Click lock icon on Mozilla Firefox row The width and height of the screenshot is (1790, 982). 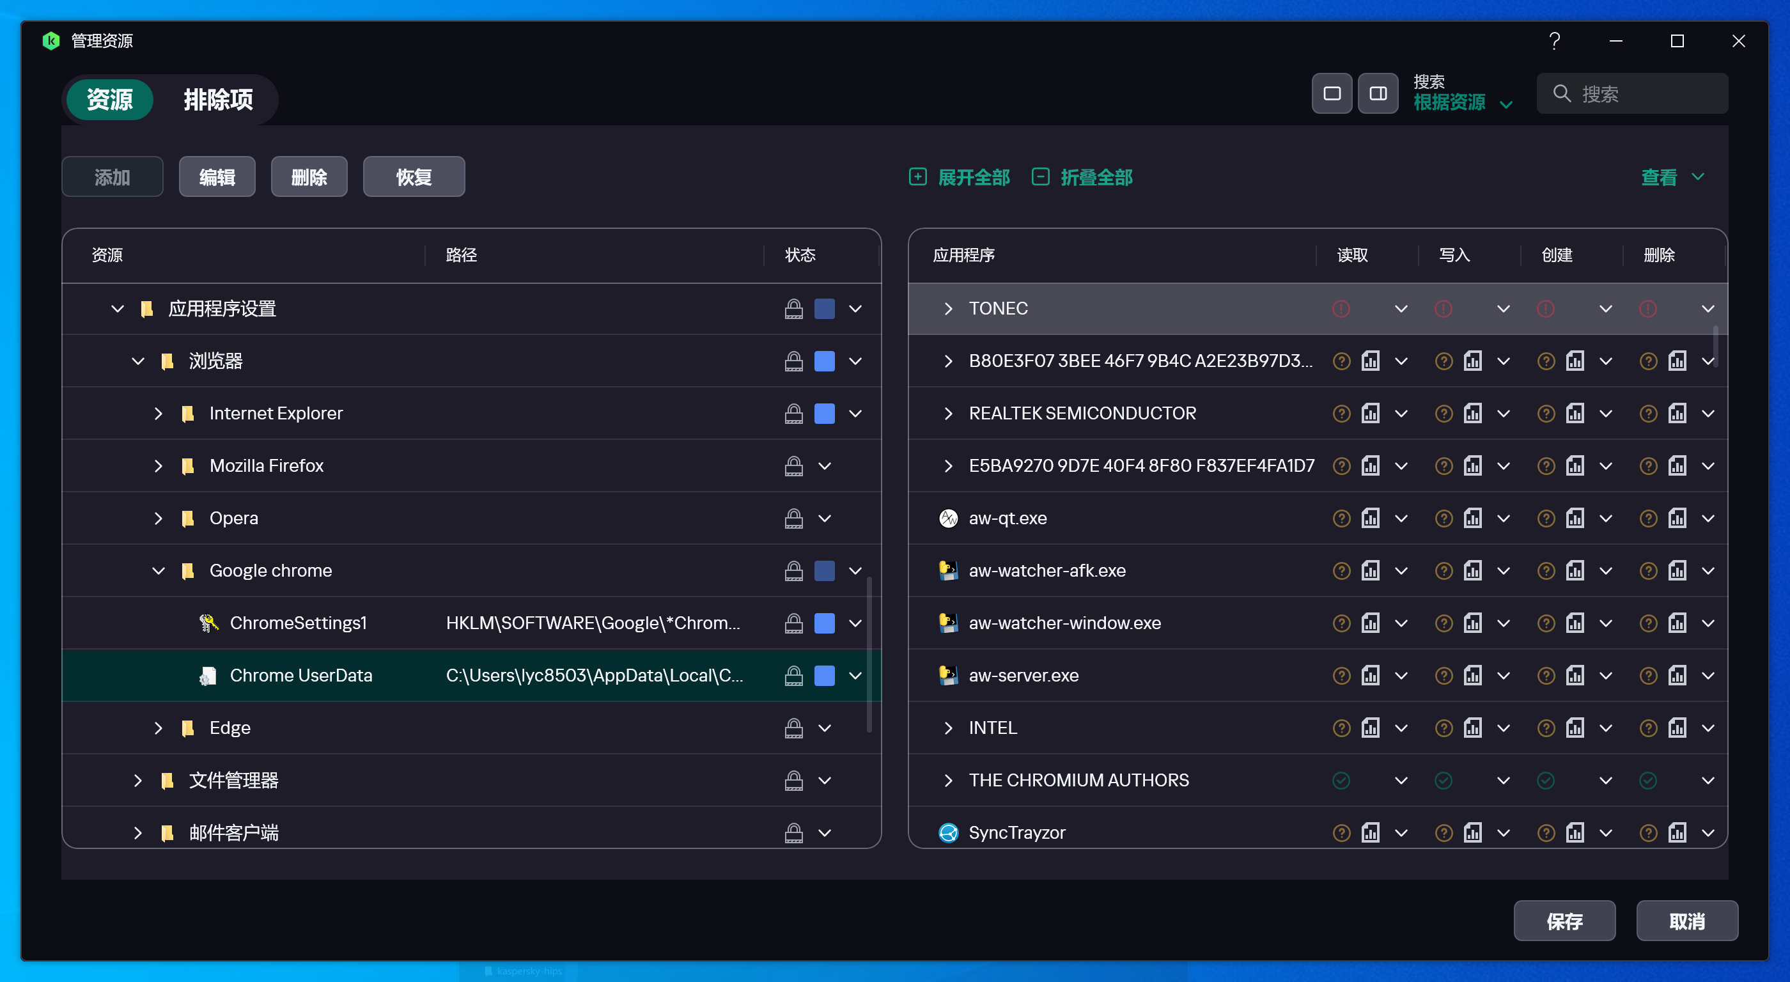(x=793, y=465)
